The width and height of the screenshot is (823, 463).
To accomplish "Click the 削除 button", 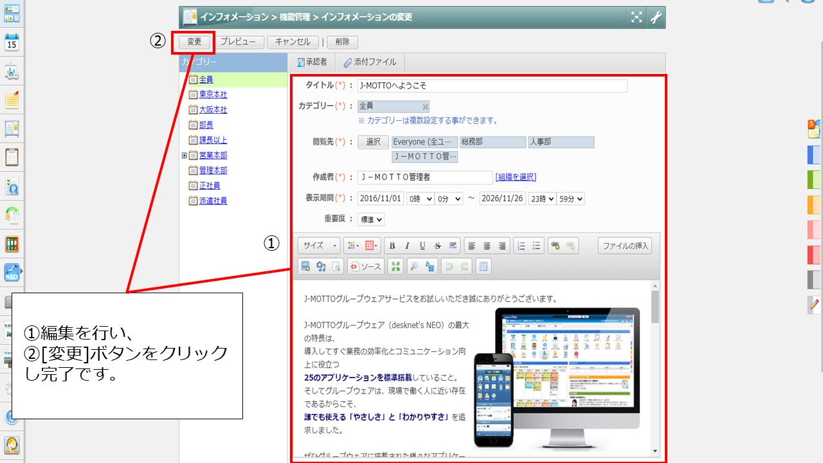I will [x=343, y=42].
